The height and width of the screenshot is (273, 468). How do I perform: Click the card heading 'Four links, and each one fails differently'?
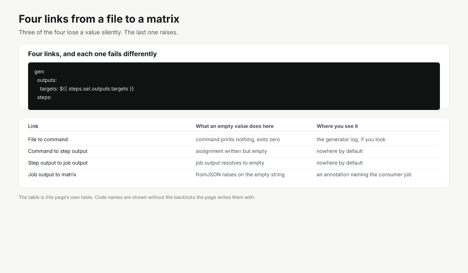point(92,54)
